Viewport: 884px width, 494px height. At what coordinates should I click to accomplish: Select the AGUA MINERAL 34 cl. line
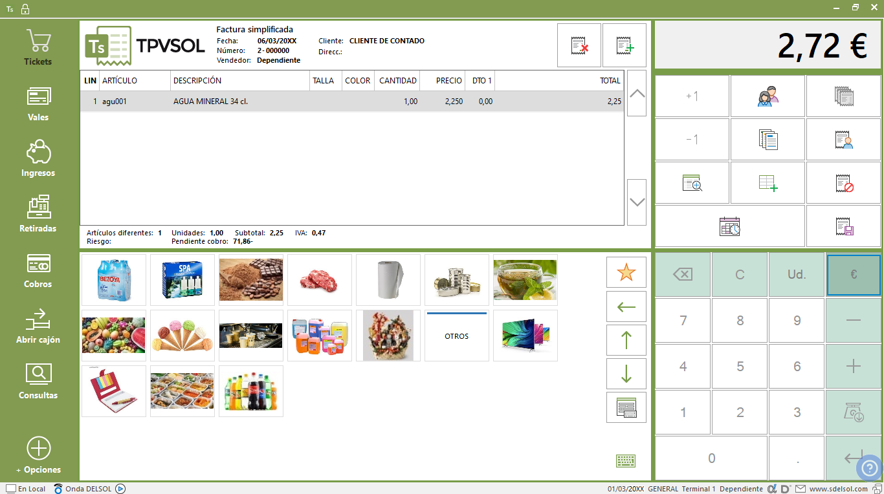pos(352,102)
